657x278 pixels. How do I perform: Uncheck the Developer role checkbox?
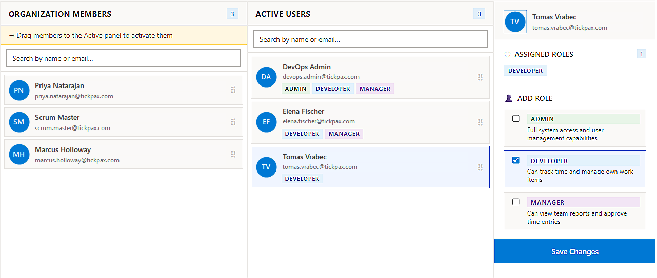click(516, 160)
